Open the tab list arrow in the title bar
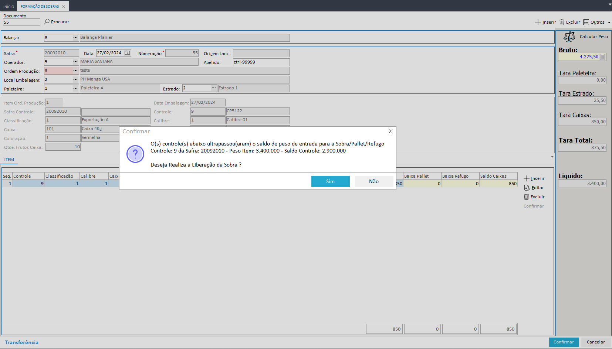The image size is (612, 349). [610, 4]
